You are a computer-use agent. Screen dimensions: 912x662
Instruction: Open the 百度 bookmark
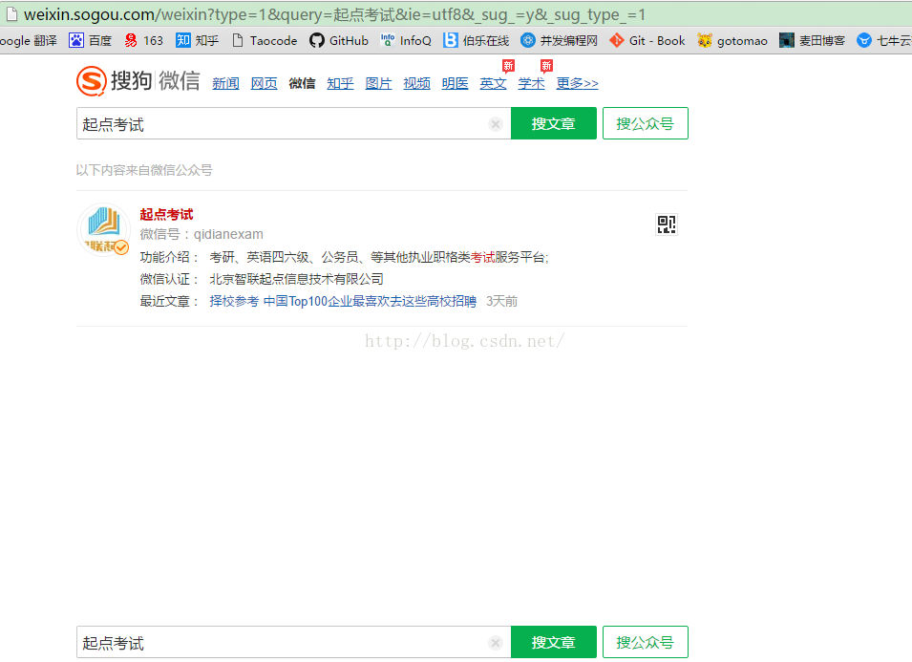[90, 41]
